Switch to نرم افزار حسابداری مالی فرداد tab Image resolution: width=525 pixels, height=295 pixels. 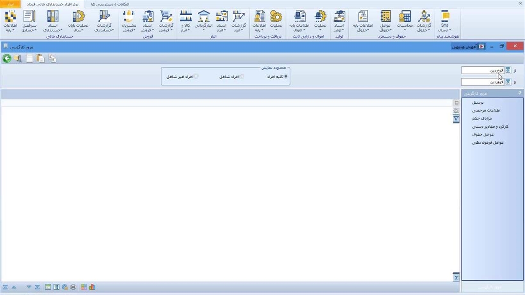click(x=52, y=4)
